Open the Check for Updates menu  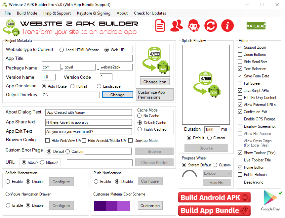click(x=150, y=13)
